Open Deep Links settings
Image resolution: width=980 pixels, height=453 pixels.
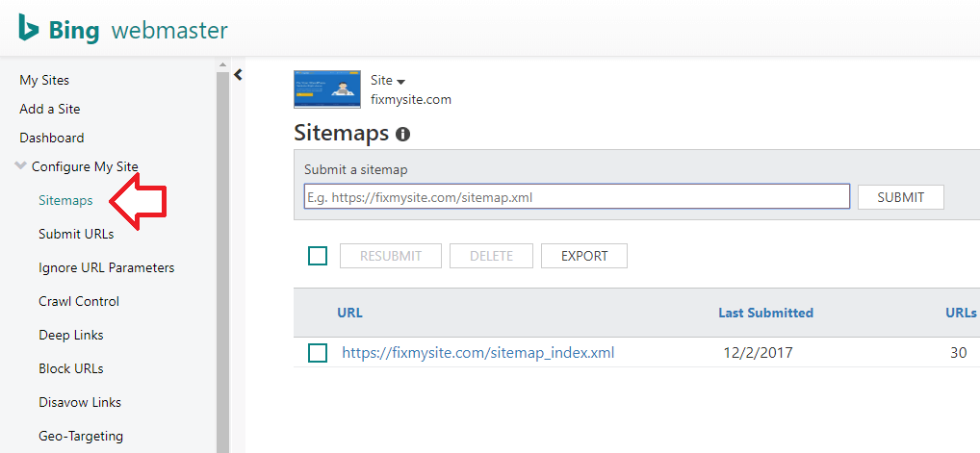pos(71,335)
